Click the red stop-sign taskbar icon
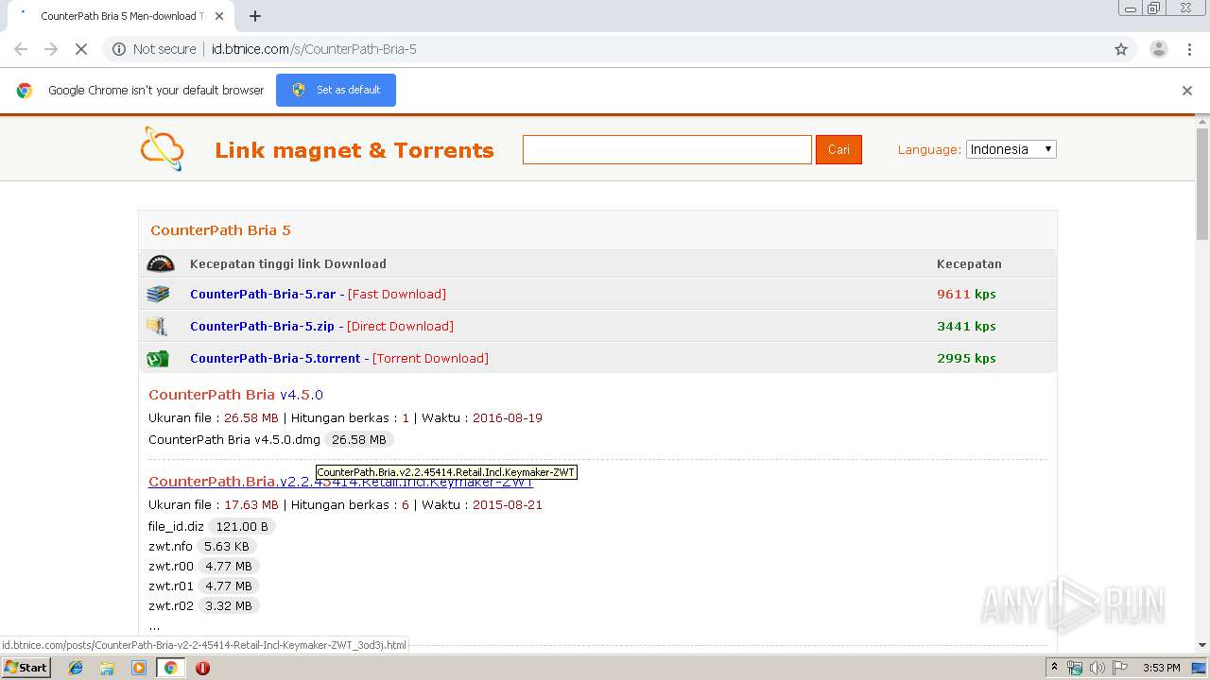This screenshot has height=680, width=1210. (x=202, y=668)
